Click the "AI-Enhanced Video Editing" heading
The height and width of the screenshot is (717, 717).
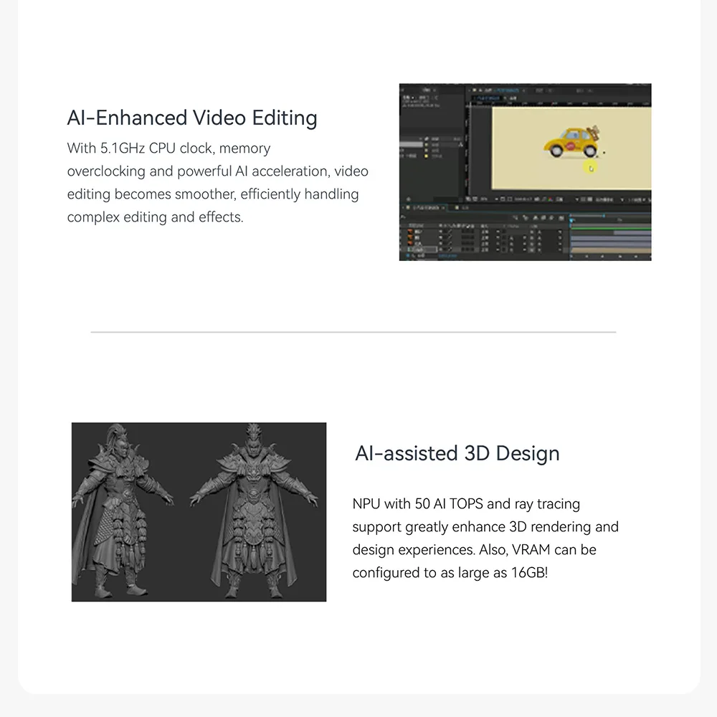(192, 118)
